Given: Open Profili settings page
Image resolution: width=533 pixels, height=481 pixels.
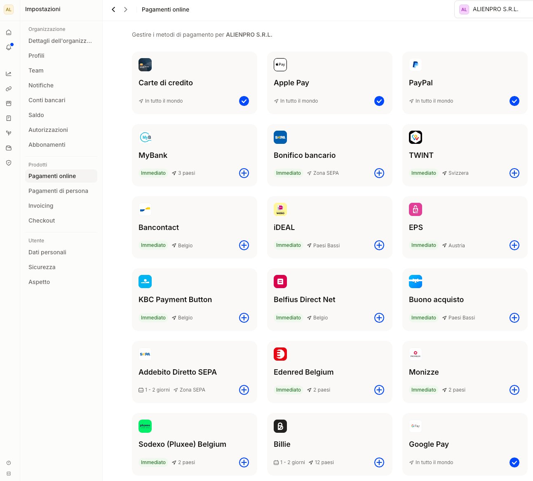Looking at the screenshot, I should click(61, 56).
